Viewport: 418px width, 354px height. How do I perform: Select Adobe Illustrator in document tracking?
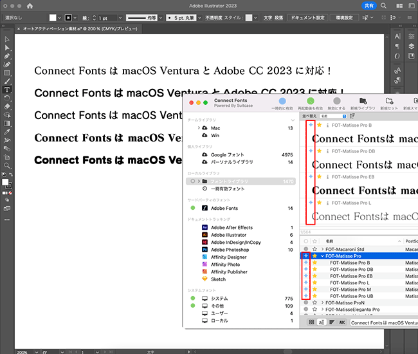pos(229,235)
